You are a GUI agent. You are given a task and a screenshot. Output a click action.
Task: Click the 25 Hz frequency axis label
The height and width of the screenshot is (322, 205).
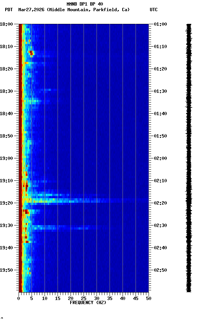pos(84,299)
